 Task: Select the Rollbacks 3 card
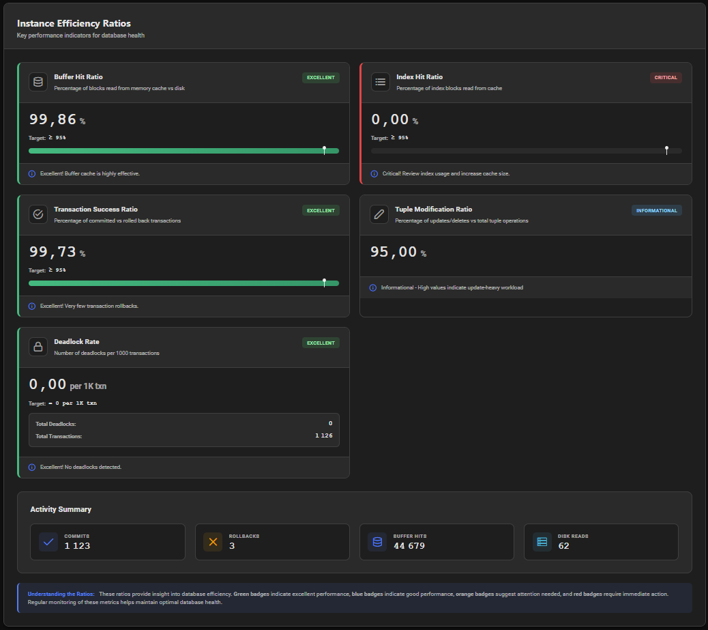click(272, 542)
